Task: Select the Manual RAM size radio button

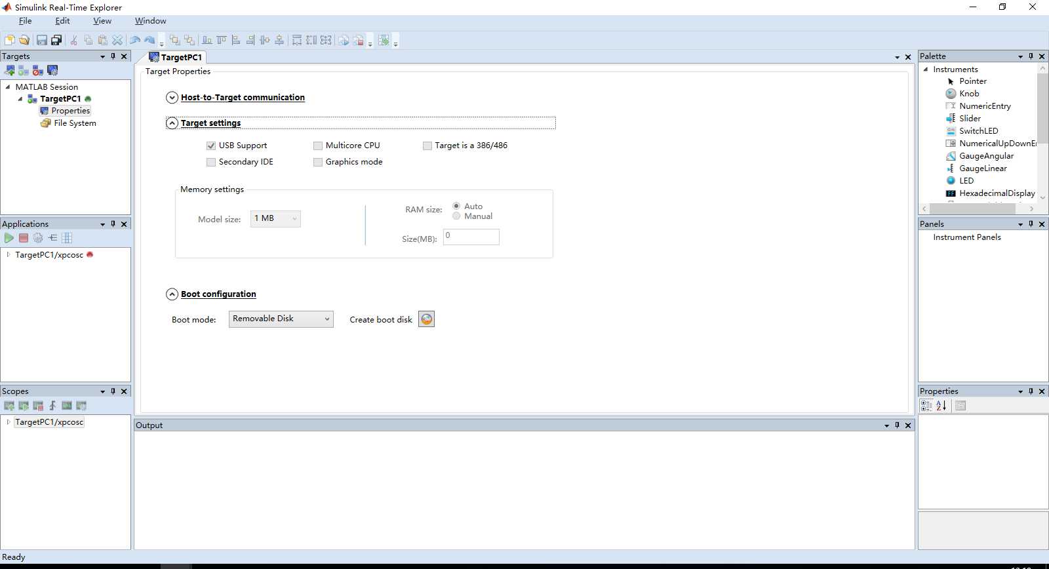Action: [456, 216]
